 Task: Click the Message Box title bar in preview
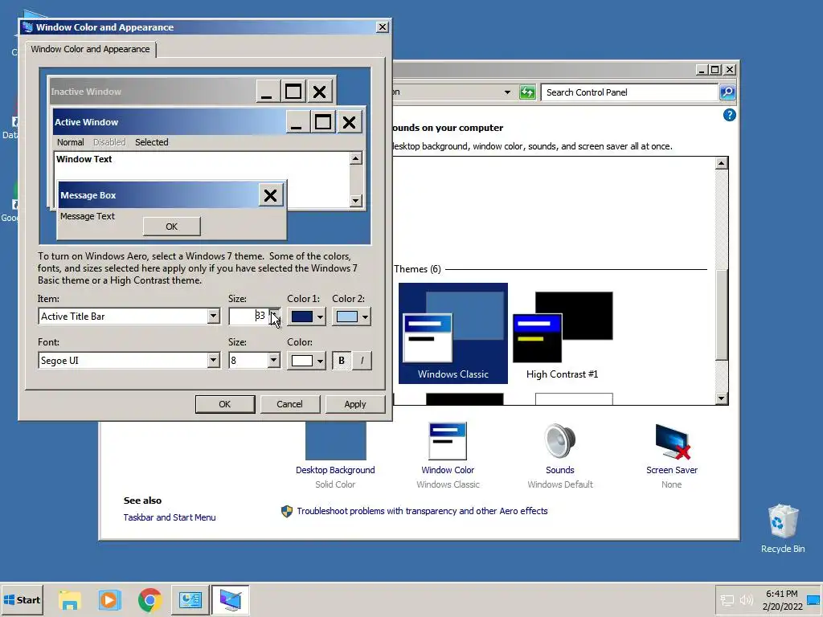coord(158,195)
